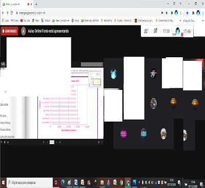Open Microsoft Edge from the taskbar
This screenshot has width=205, height=188.
pyautogui.click(x=63, y=182)
